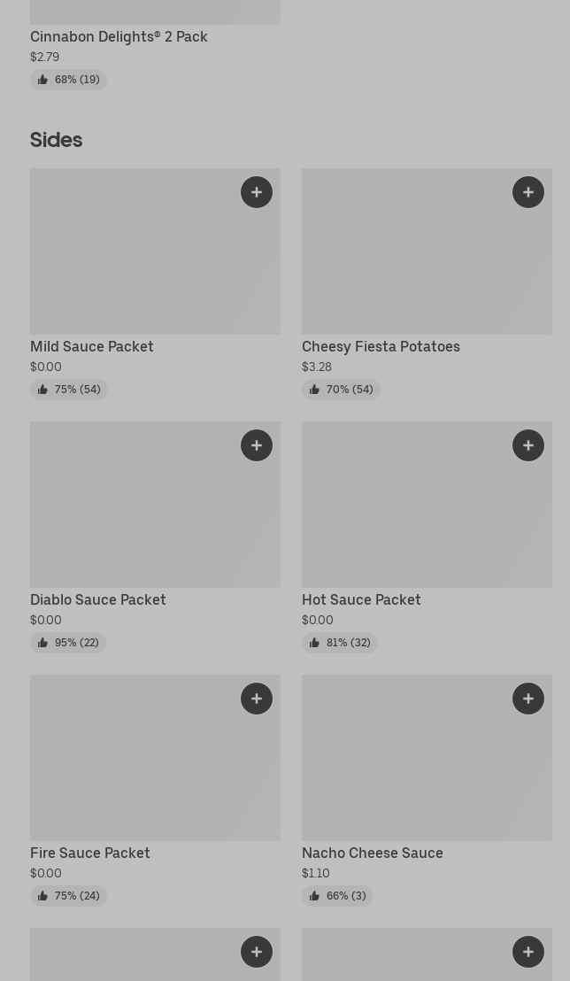The height and width of the screenshot is (981, 570).
Task: Add Diablo Sauce Packet with plus icon
Action: pos(257,445)
